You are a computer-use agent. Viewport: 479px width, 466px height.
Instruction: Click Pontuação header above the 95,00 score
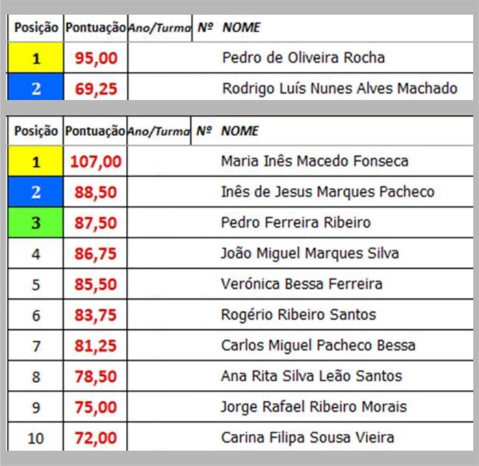tap(96, 28)
